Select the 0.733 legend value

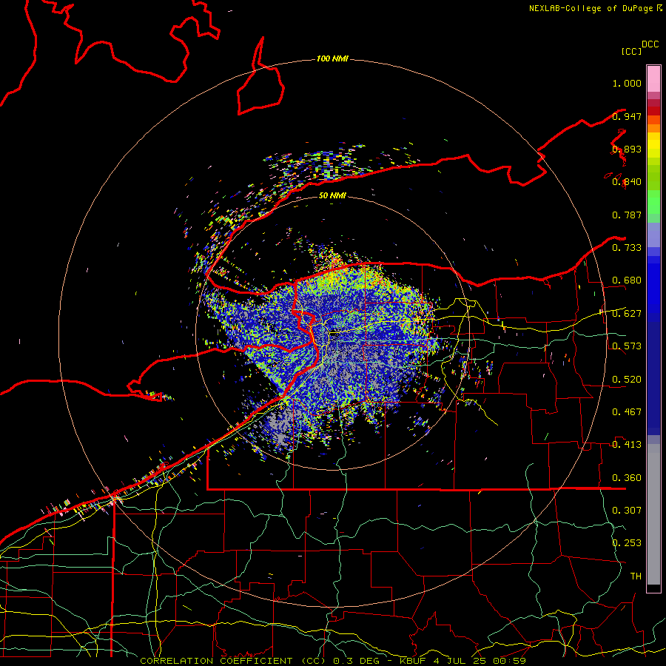coord(627,248)
